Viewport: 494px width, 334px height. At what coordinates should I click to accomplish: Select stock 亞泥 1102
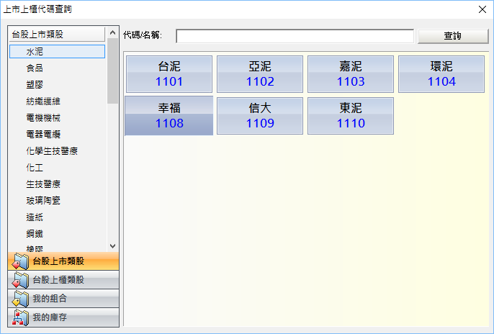pyautogui.click(x=260, y=74)
